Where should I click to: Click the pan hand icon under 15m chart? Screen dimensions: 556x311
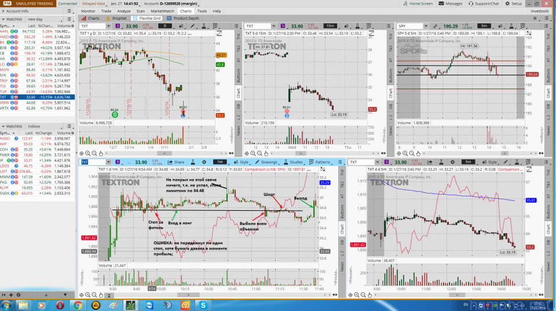click(266, 153)
